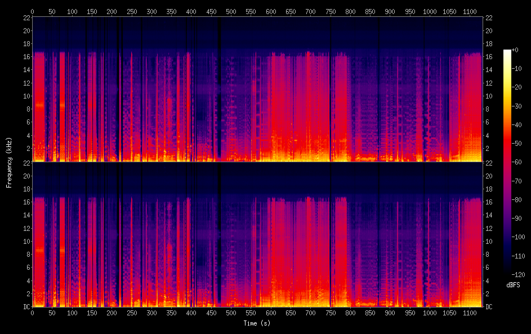The image size is (531, 334).
Task: Click the 600 tick on the bottom time axis
Action: tap(271, 313)
